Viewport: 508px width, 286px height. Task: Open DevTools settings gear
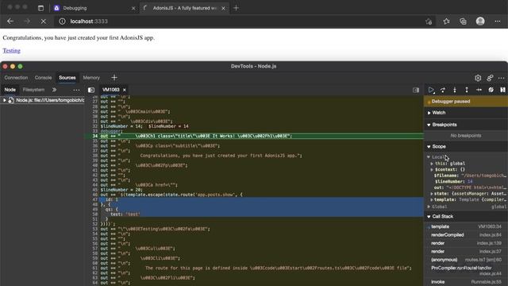pos(478,78)
